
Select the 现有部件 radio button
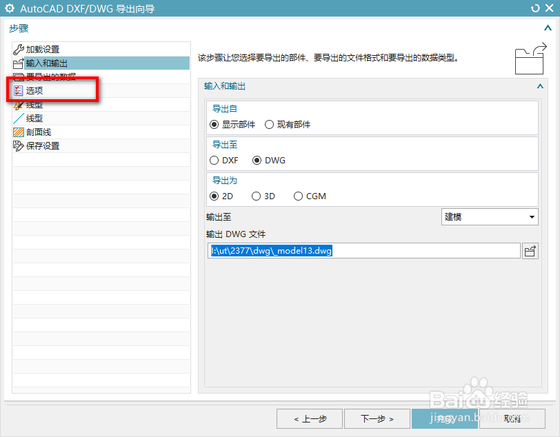coord(269,125)
